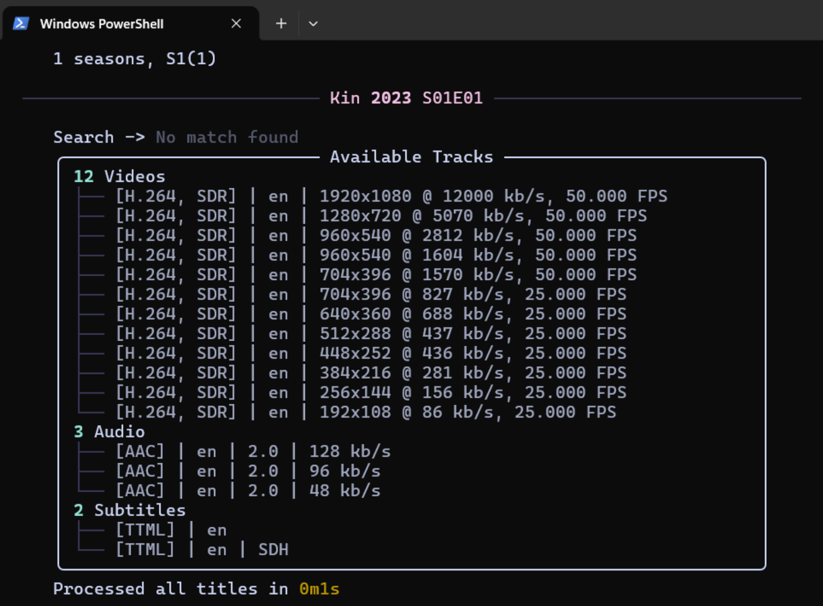The image size is (823, 606).
Task: Select the Windows PowerShell tab
Action: (130, 23)
